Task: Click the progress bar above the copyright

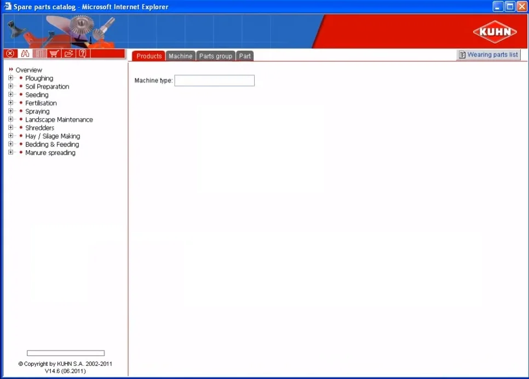Action: pos(66,353)
